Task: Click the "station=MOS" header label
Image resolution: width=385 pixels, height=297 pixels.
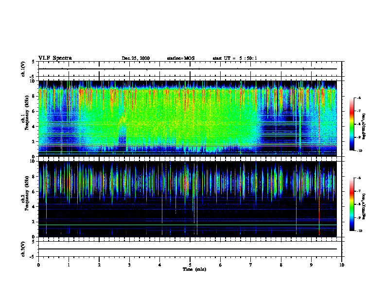Action: point(181,58)
